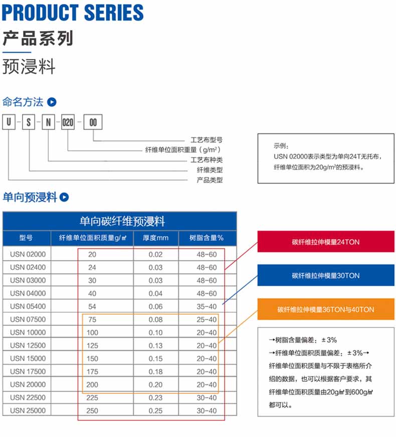Select the USN 02000 row model cell

(x=28, y=254)
